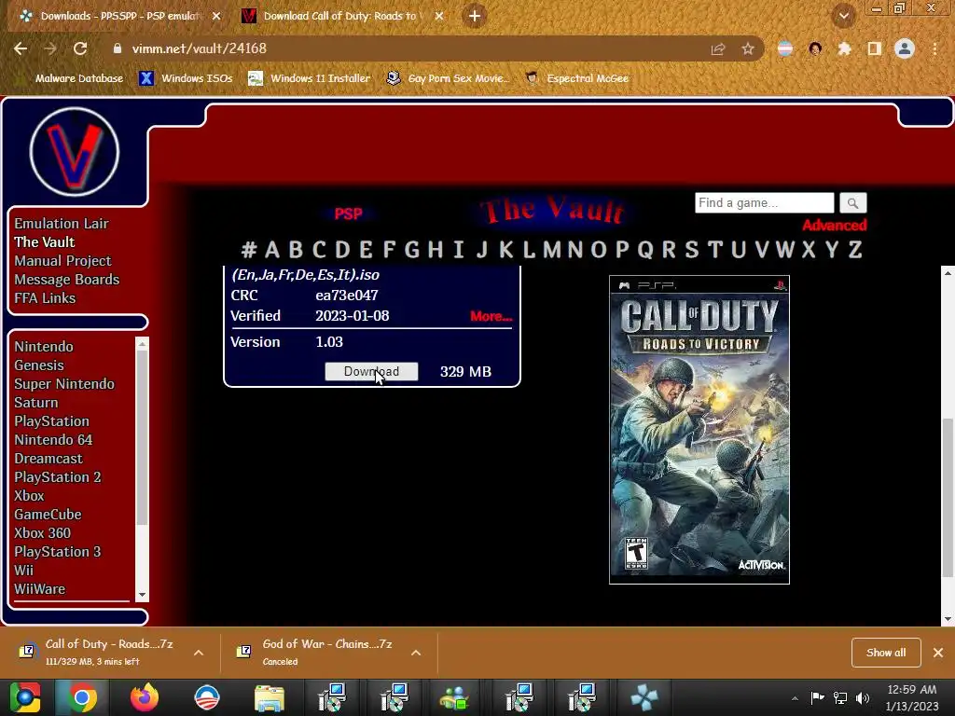Click the Download button for the ISO
The image size is (955, 716).
click(371, 371)
